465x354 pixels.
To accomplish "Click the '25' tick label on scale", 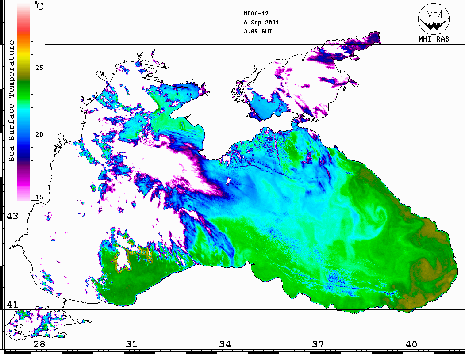I will point(39,68).
